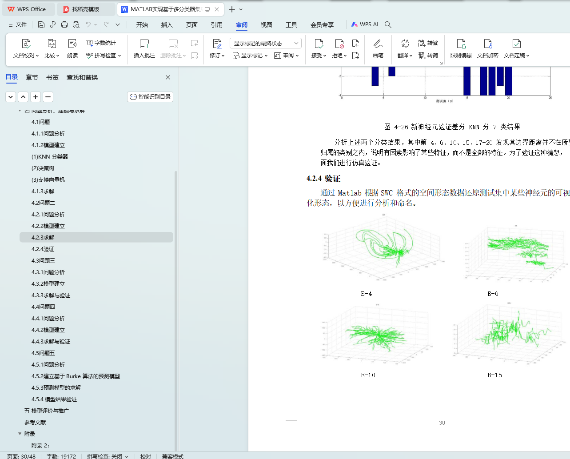Select outline entry (1)KNN 分类器
Image resolution: width=570 pixels, height=459 pixels.
pyautogui.click(x=50, y=157)
